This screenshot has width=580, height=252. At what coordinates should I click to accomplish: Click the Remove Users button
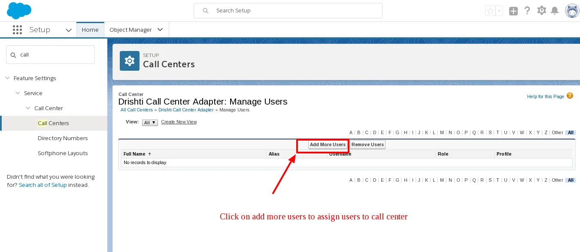pyautogui.click(x=367, y=145)
